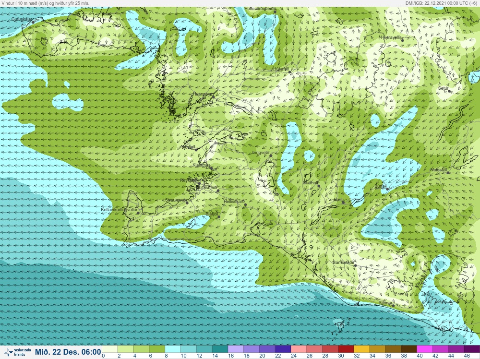Pick the lavender 16–18 m/s swatch
The width and height of the screenshot is (480, 359).
[x=236, y=349]
